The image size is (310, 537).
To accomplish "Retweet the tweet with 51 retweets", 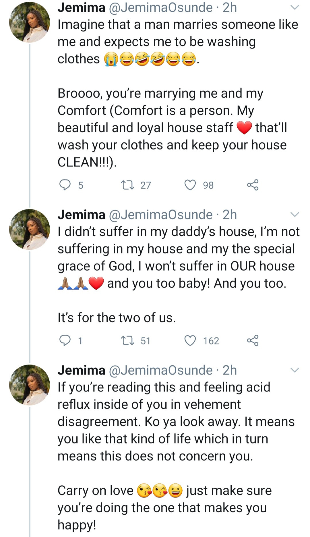I will pos(128,341).
